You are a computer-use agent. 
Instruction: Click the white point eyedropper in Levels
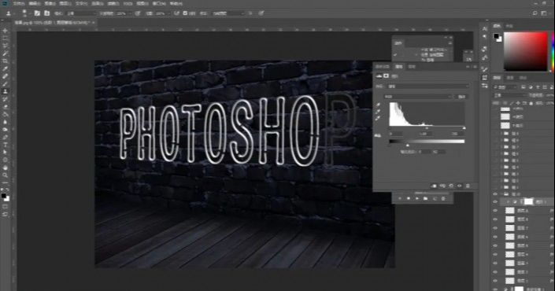[x=379, y=119]
